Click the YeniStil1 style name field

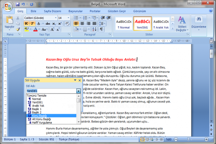[51, 91]
